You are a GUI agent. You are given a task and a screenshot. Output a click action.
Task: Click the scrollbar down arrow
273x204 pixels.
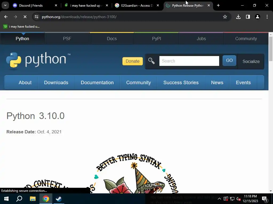tap(271, 191)
